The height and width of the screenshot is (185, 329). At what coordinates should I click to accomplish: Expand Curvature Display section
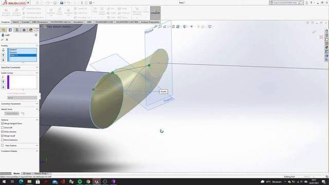click(x=37, y=151)
